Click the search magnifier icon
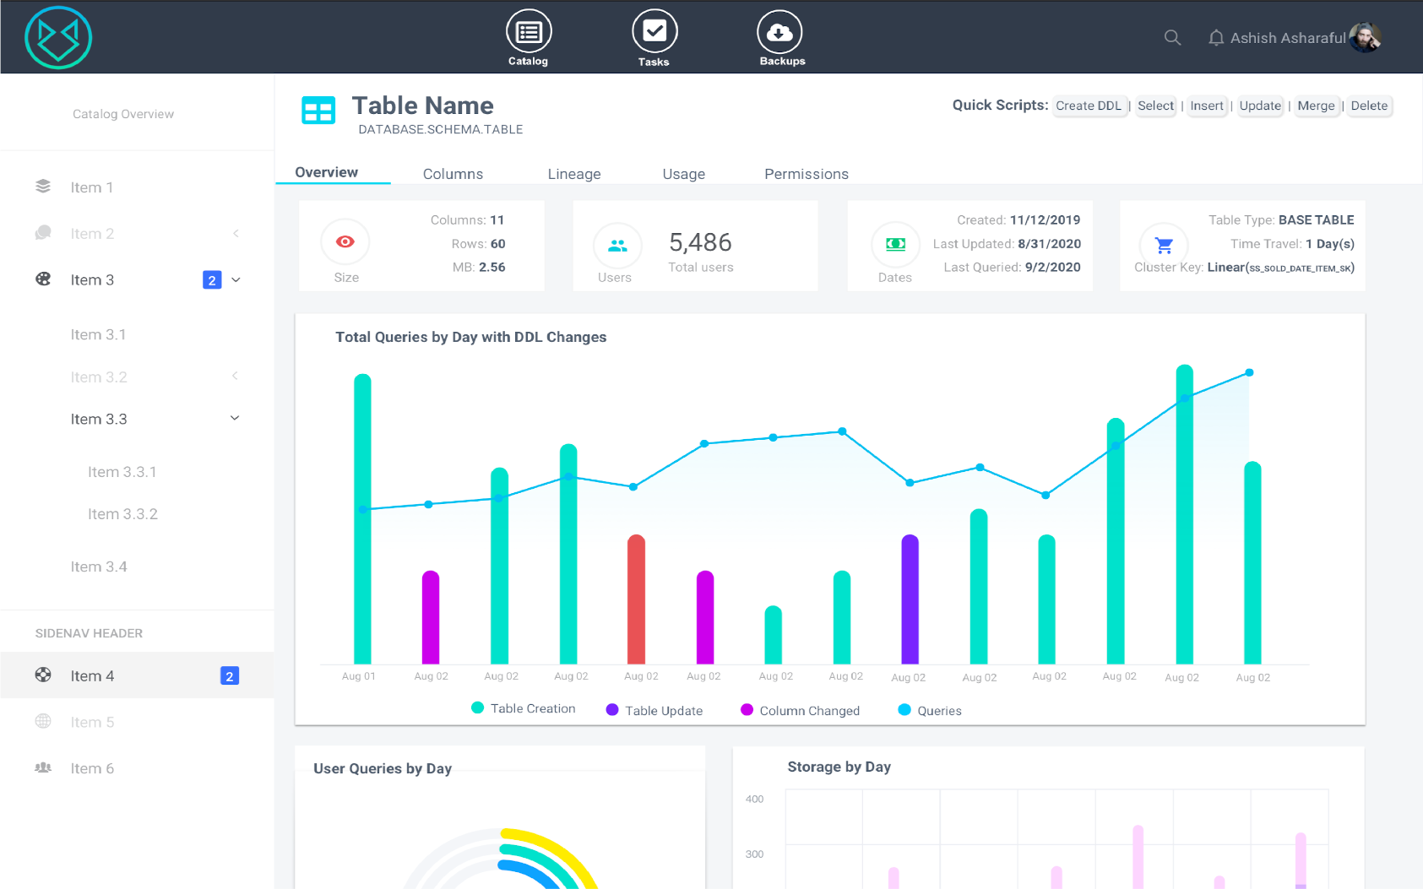This screenshot has height=889, width=1423. (x=1172, y=37)
